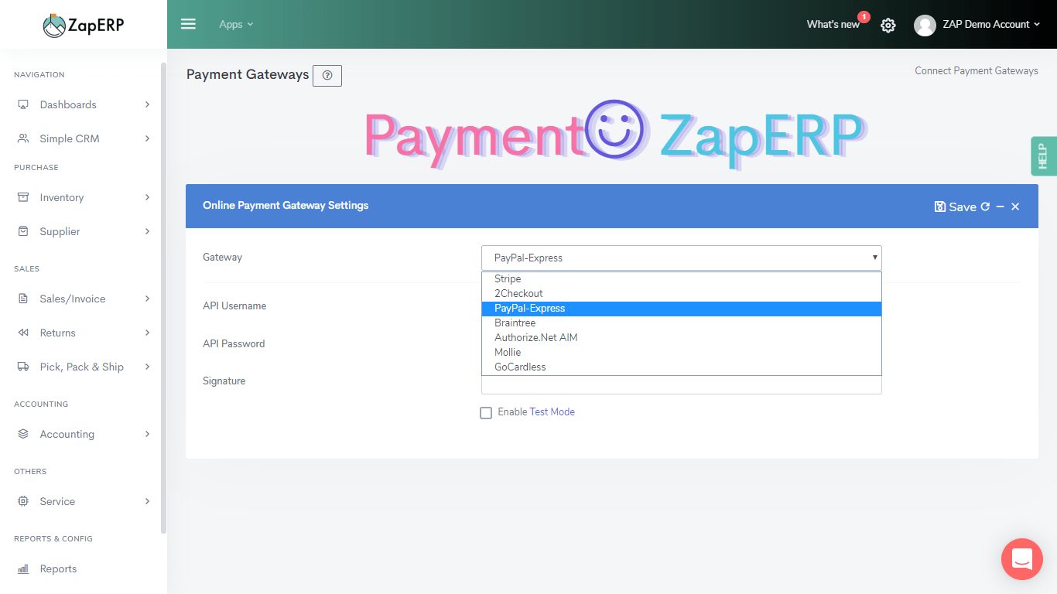Click the user avatar icon
Viewport: 1057px width, 594px height.
(925, 25)
